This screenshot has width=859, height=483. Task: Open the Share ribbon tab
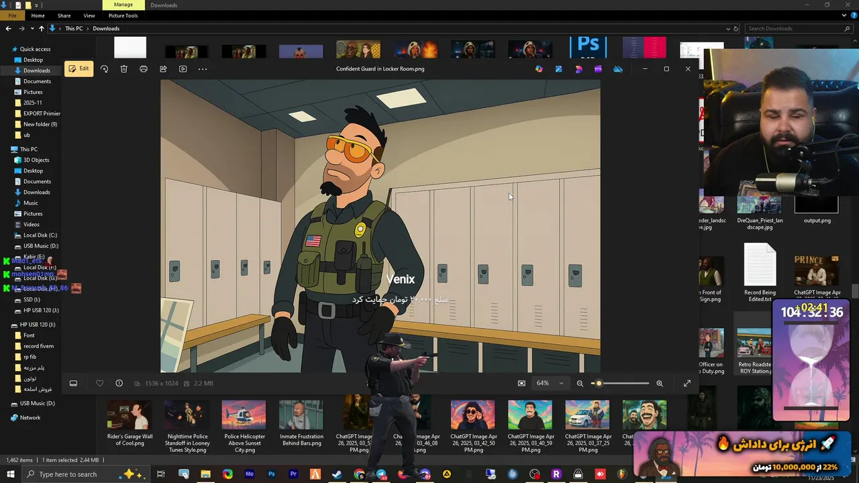[x=64, y=15]
